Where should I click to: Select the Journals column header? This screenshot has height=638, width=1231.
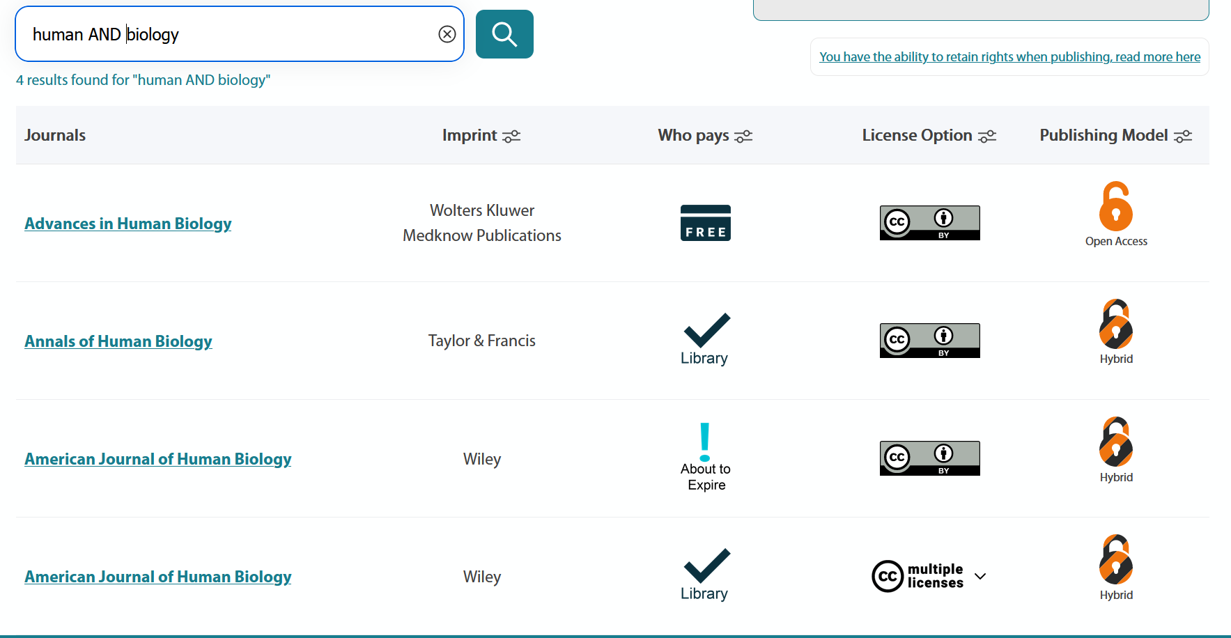point(54,135)
